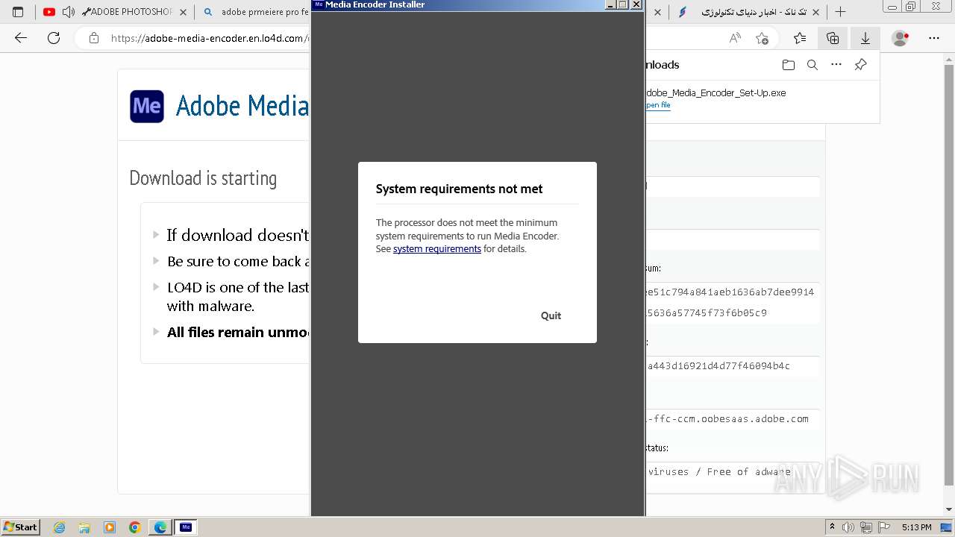The height and width of the screenshot is (537, 955).
Task: Open Edge Settings and more menu
Action: pyautogui.click(x=934, y=38)
